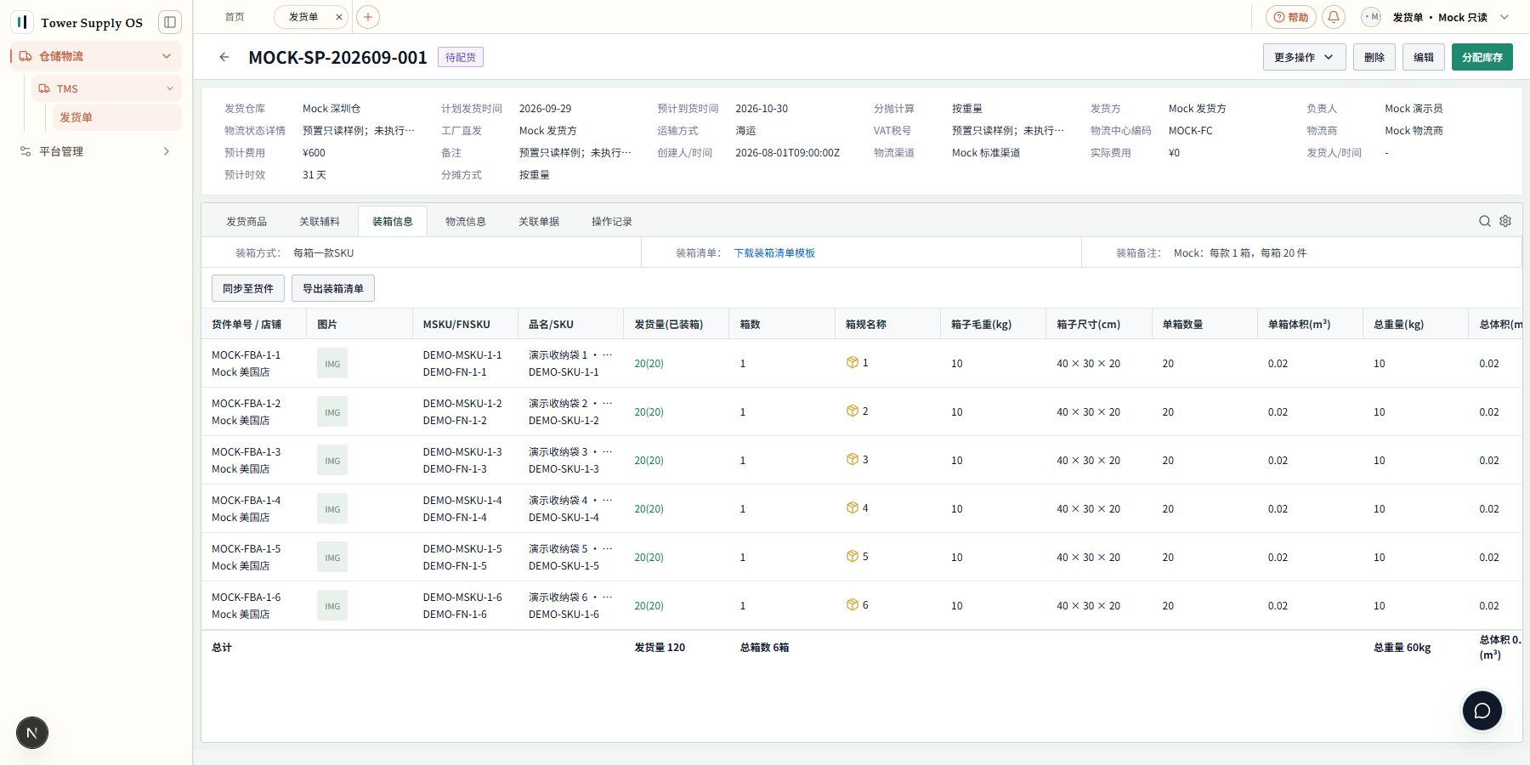This screenshot has height=765, width=1530.
Task: Download the 下载装箱清单模板 link
Action: (x=774, y=252)
